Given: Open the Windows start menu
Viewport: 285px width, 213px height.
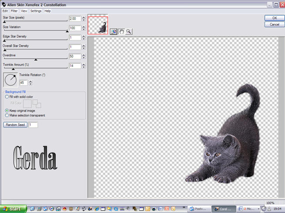Looking at the screenshot, I should tap(13, 209).
